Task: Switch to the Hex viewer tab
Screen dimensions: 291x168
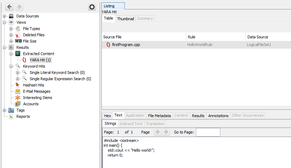Action: point(108,115)
